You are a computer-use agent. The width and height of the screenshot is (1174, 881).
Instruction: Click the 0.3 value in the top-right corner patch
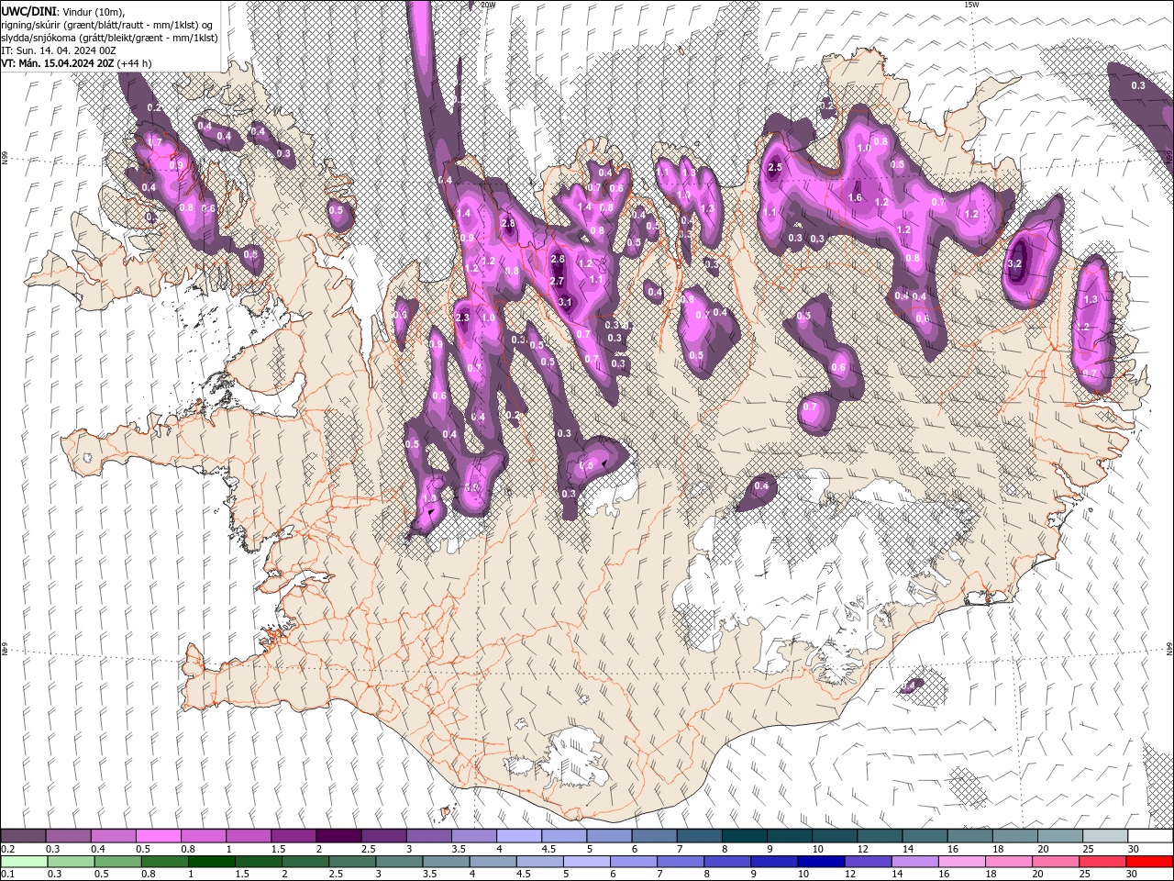1138,85
